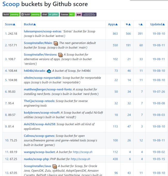Screen dimensions: 168x176
Task: Open lukesampson/scoop-extras bucket link
Action: [43, 31]
